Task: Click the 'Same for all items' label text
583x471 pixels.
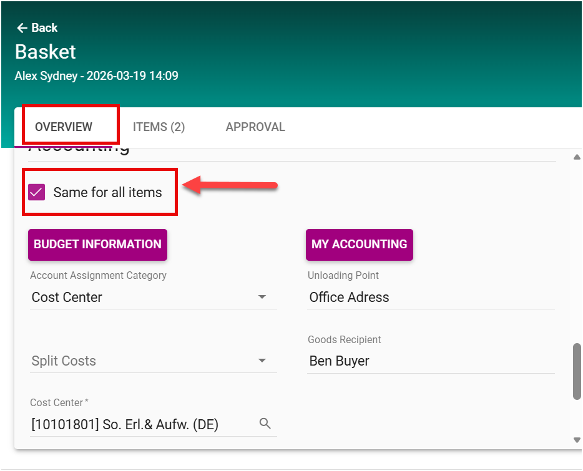Action: pyautogui.click(x=107, y=192)
